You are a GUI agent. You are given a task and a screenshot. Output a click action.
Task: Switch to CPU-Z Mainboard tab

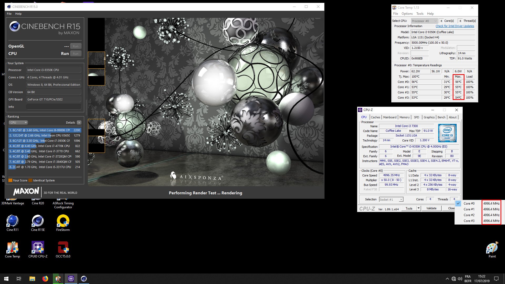(x=390, y=117)
